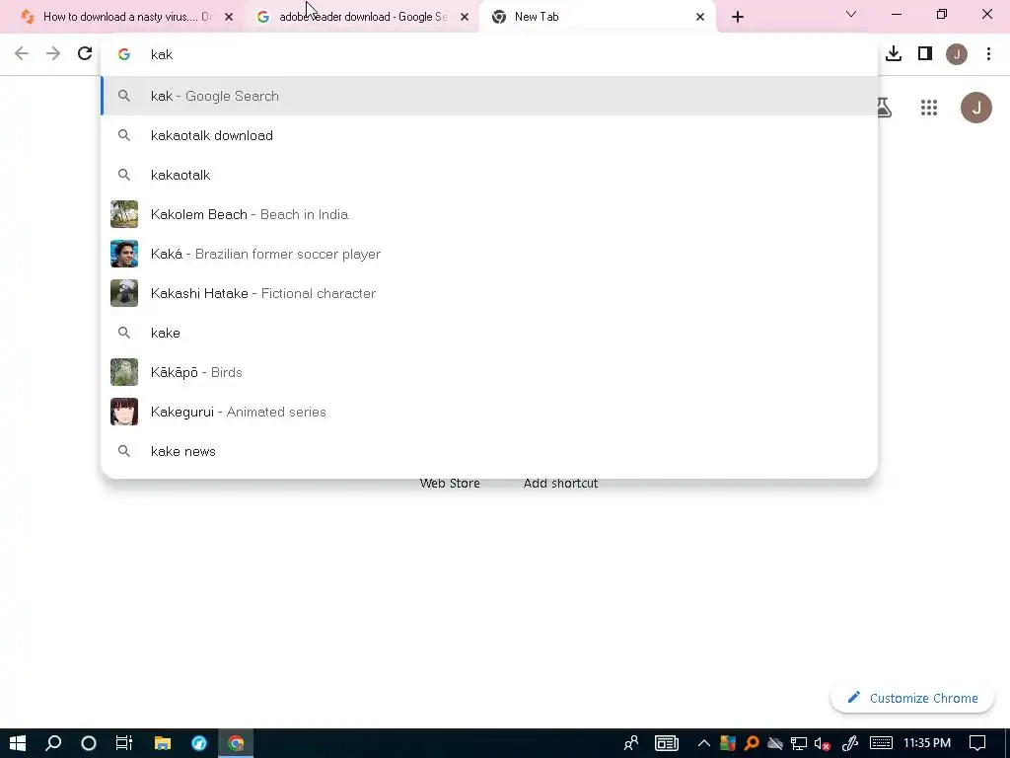The width and height of the screenshot is (1010, 758).
Task: Open the News and interests taskbar icon
Action: (x=667, y=743)
